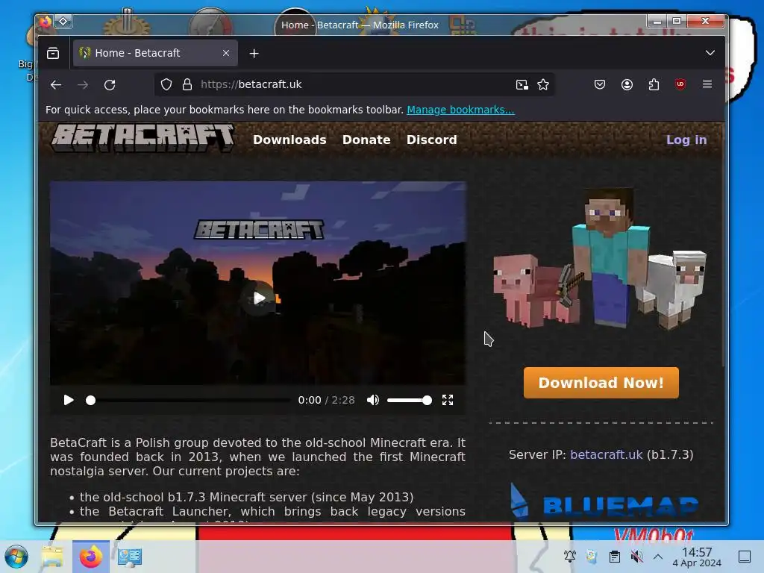Click the video volume slider
The image size is (764, 573).
click(x=410, y=400)
